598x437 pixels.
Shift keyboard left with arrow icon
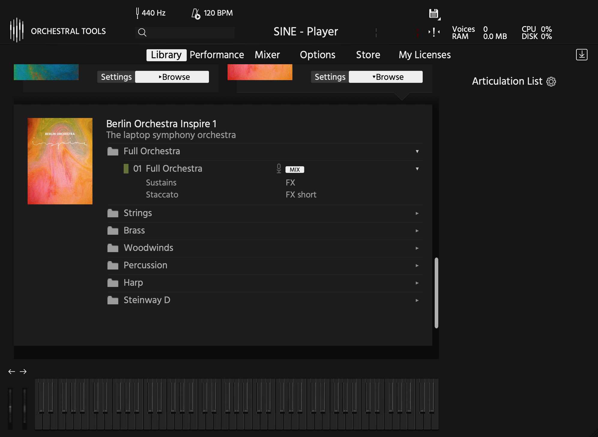[x=11, y=372]
